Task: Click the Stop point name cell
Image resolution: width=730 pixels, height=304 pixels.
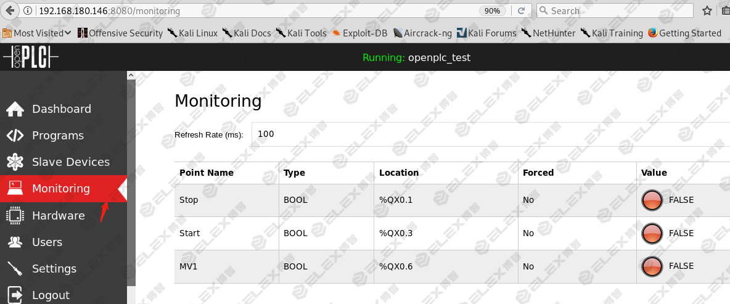Action: pyautogui.click(x=226, y=200)
